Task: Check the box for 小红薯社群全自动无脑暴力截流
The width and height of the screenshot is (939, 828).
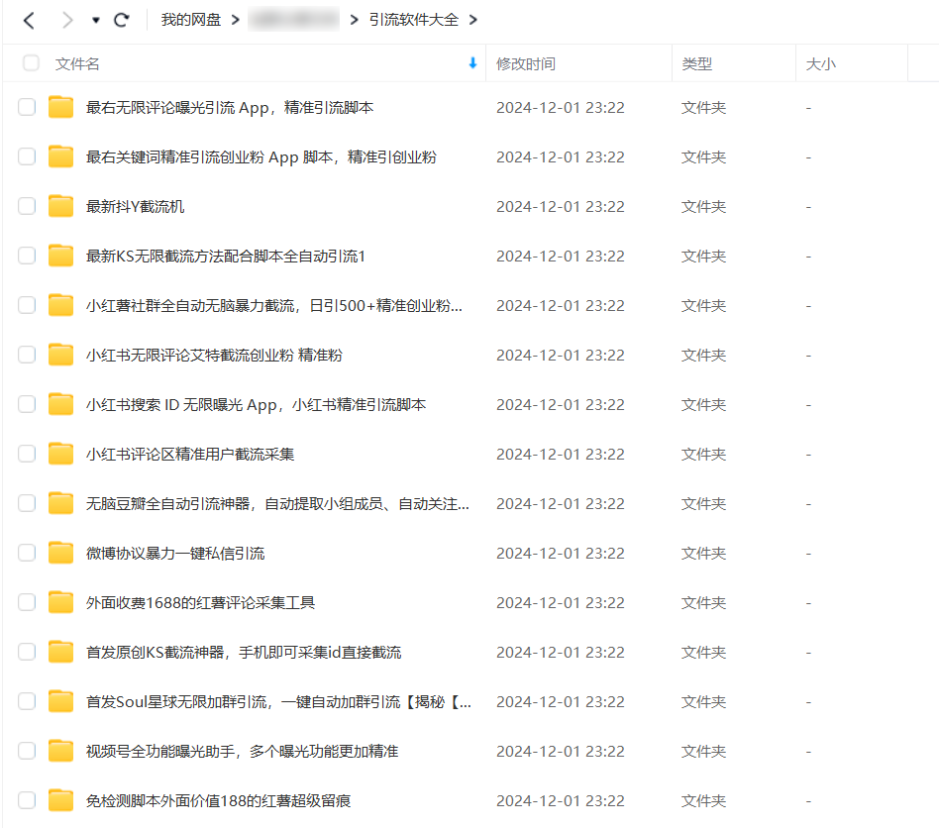Action: coord(27,305)
